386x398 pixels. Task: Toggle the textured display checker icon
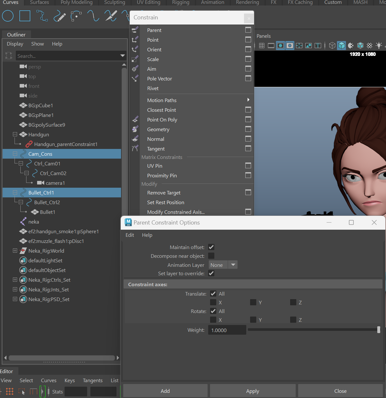[370, 46]
